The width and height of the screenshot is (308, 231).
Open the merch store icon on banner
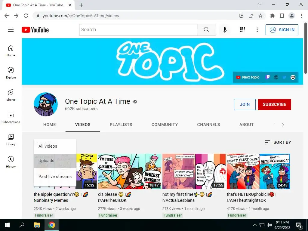293,77
